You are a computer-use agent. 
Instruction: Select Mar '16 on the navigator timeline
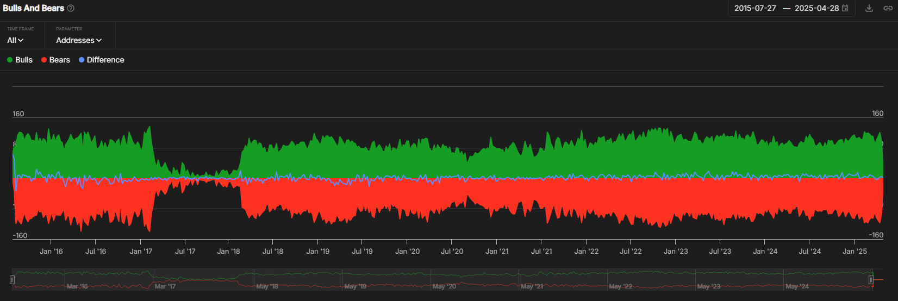coord(77,286)
